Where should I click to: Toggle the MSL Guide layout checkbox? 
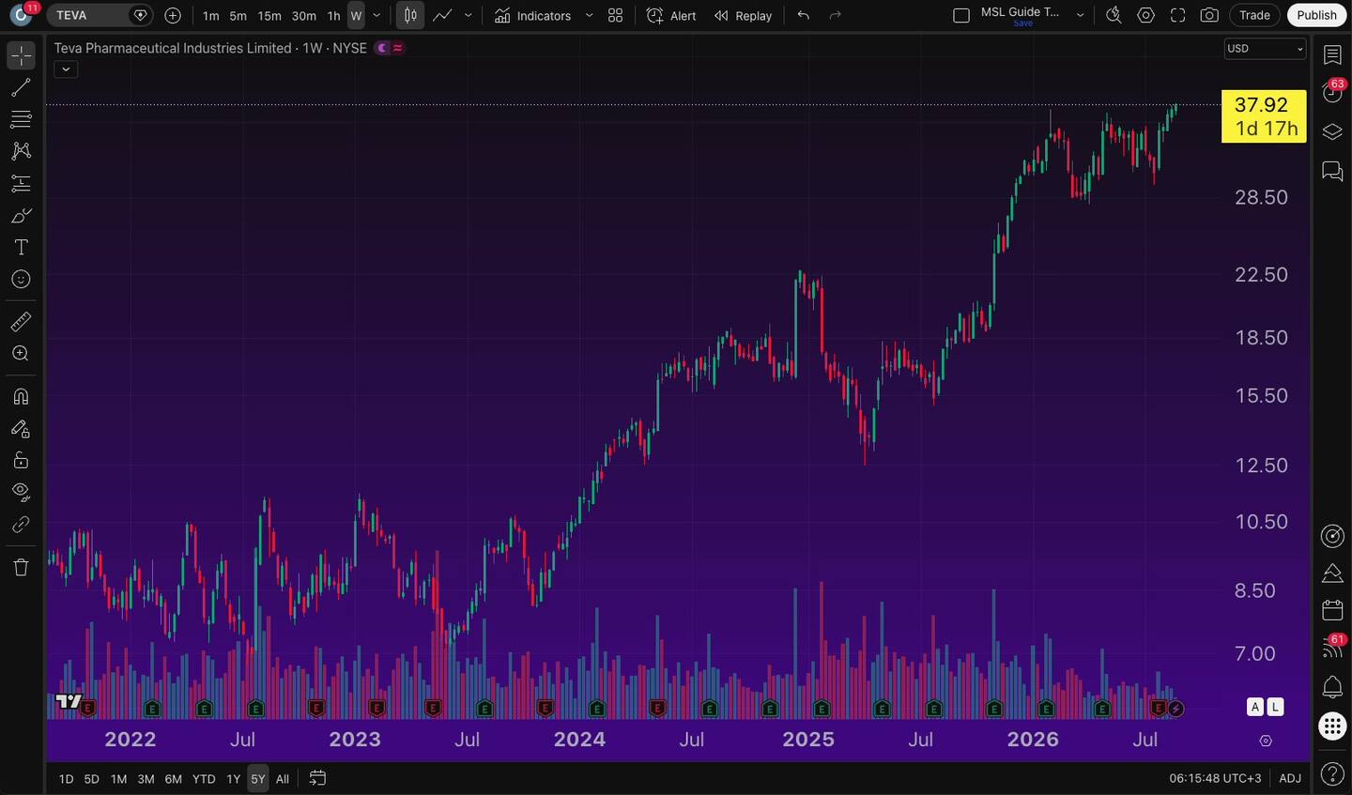[x=961, y=15]
